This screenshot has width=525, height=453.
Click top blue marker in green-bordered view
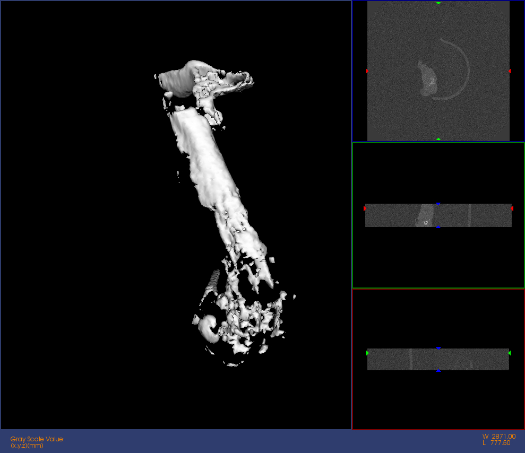click(x=438, y=204)
